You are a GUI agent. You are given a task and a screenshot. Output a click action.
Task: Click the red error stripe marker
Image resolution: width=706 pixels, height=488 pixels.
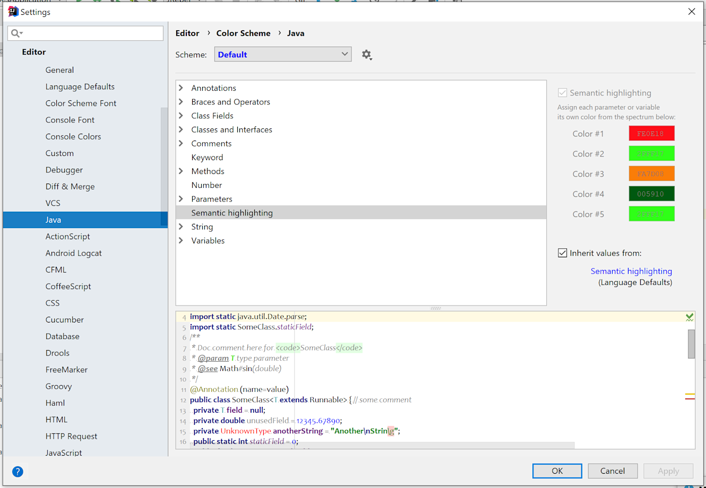coord(690,398)
